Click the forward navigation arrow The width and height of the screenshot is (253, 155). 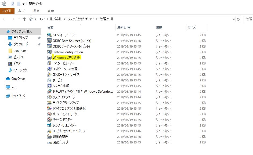12,19
